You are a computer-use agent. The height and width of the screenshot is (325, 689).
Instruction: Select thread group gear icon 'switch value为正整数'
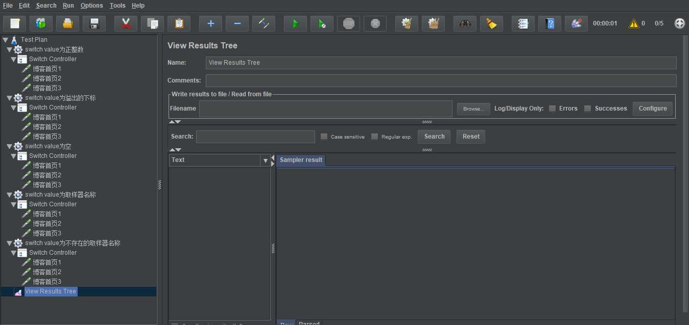click(x=18, y=49)
